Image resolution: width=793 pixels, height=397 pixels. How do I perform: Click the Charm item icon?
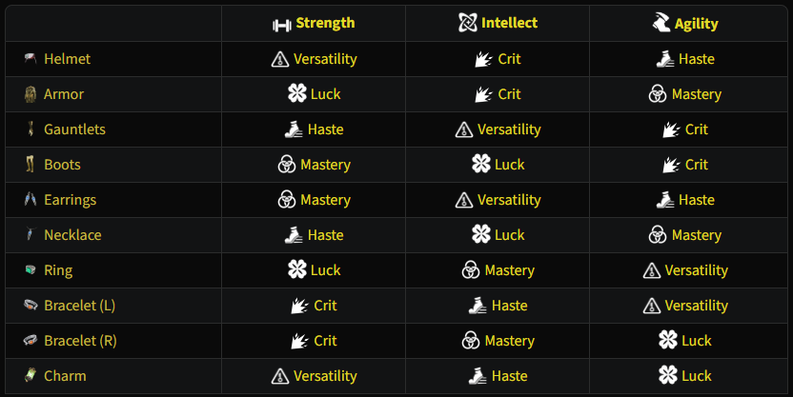tap(30, 376)
